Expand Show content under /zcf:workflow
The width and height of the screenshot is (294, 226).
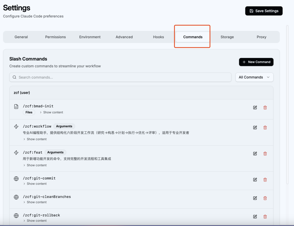[35, 139]
